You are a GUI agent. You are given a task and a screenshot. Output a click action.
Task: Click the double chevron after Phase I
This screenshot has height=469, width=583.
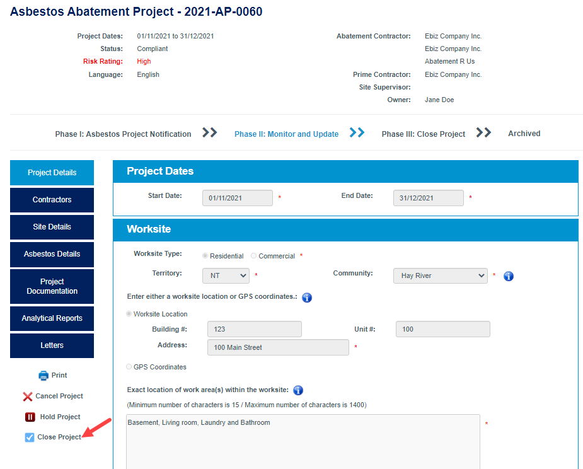tap(210, 132)
